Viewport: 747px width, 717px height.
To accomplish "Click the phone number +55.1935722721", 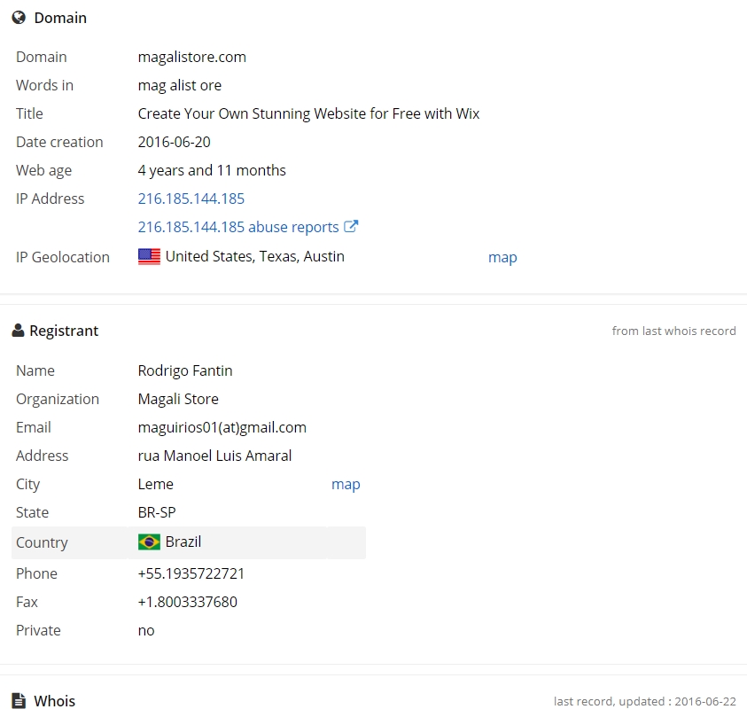I will [x=191, y=573].
